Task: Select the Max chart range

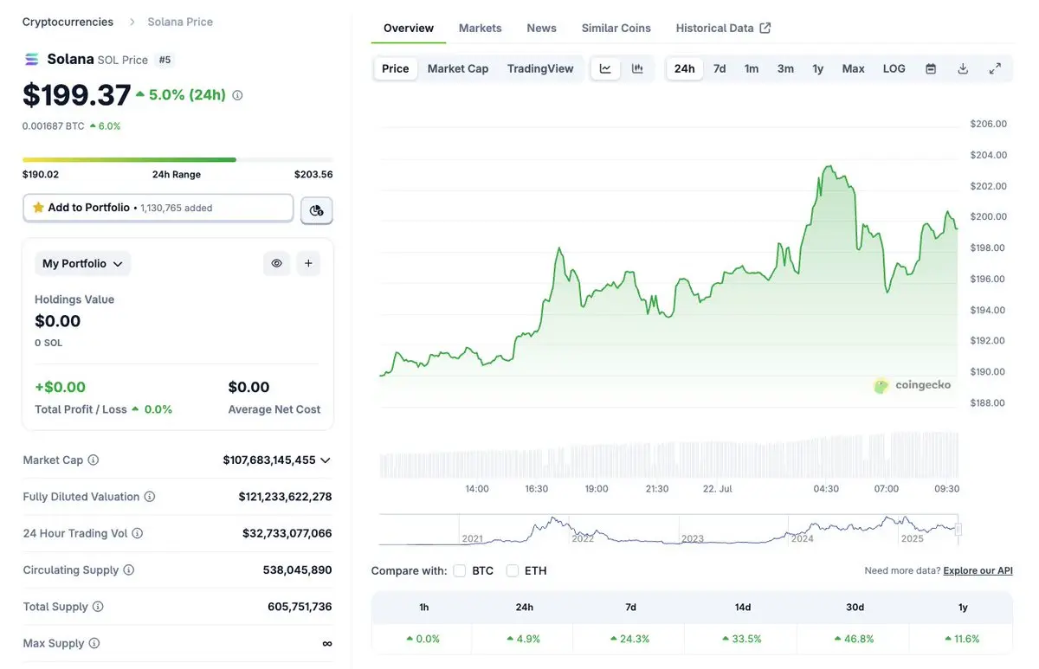Action: pyautogui.click(x=854, y=68)
